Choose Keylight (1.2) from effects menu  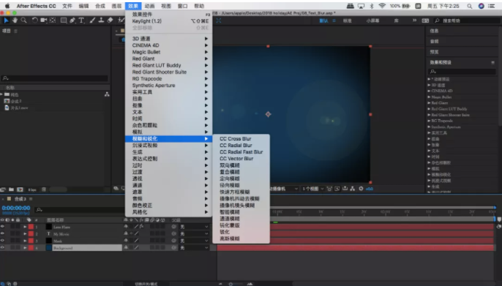click(168, 21)
